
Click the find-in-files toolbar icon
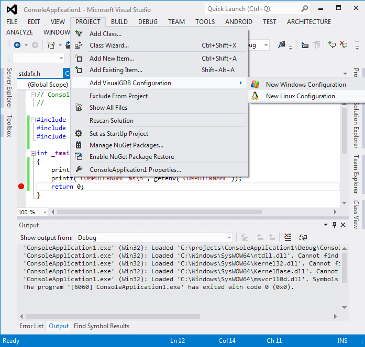tap(281, 44)
